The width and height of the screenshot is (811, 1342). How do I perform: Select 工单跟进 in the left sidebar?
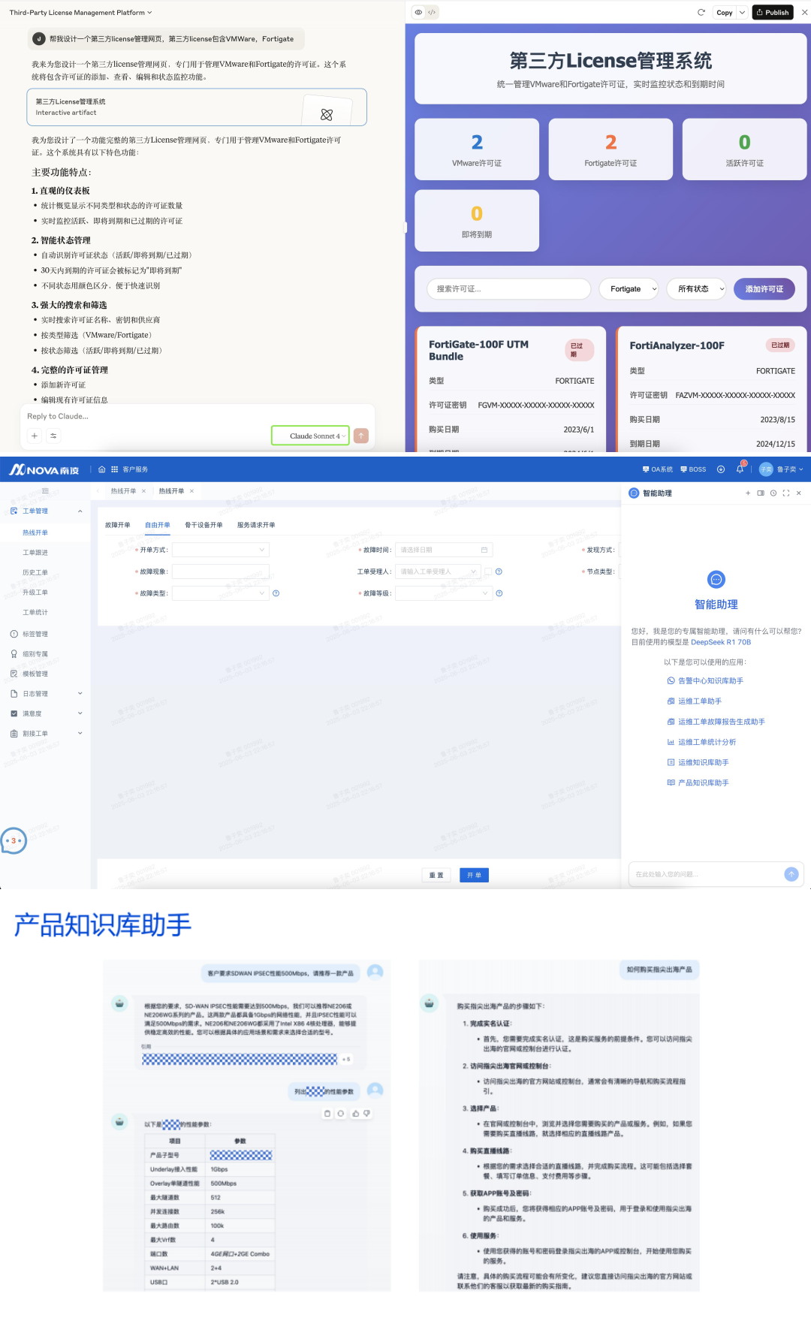click(x=35, y=553)
